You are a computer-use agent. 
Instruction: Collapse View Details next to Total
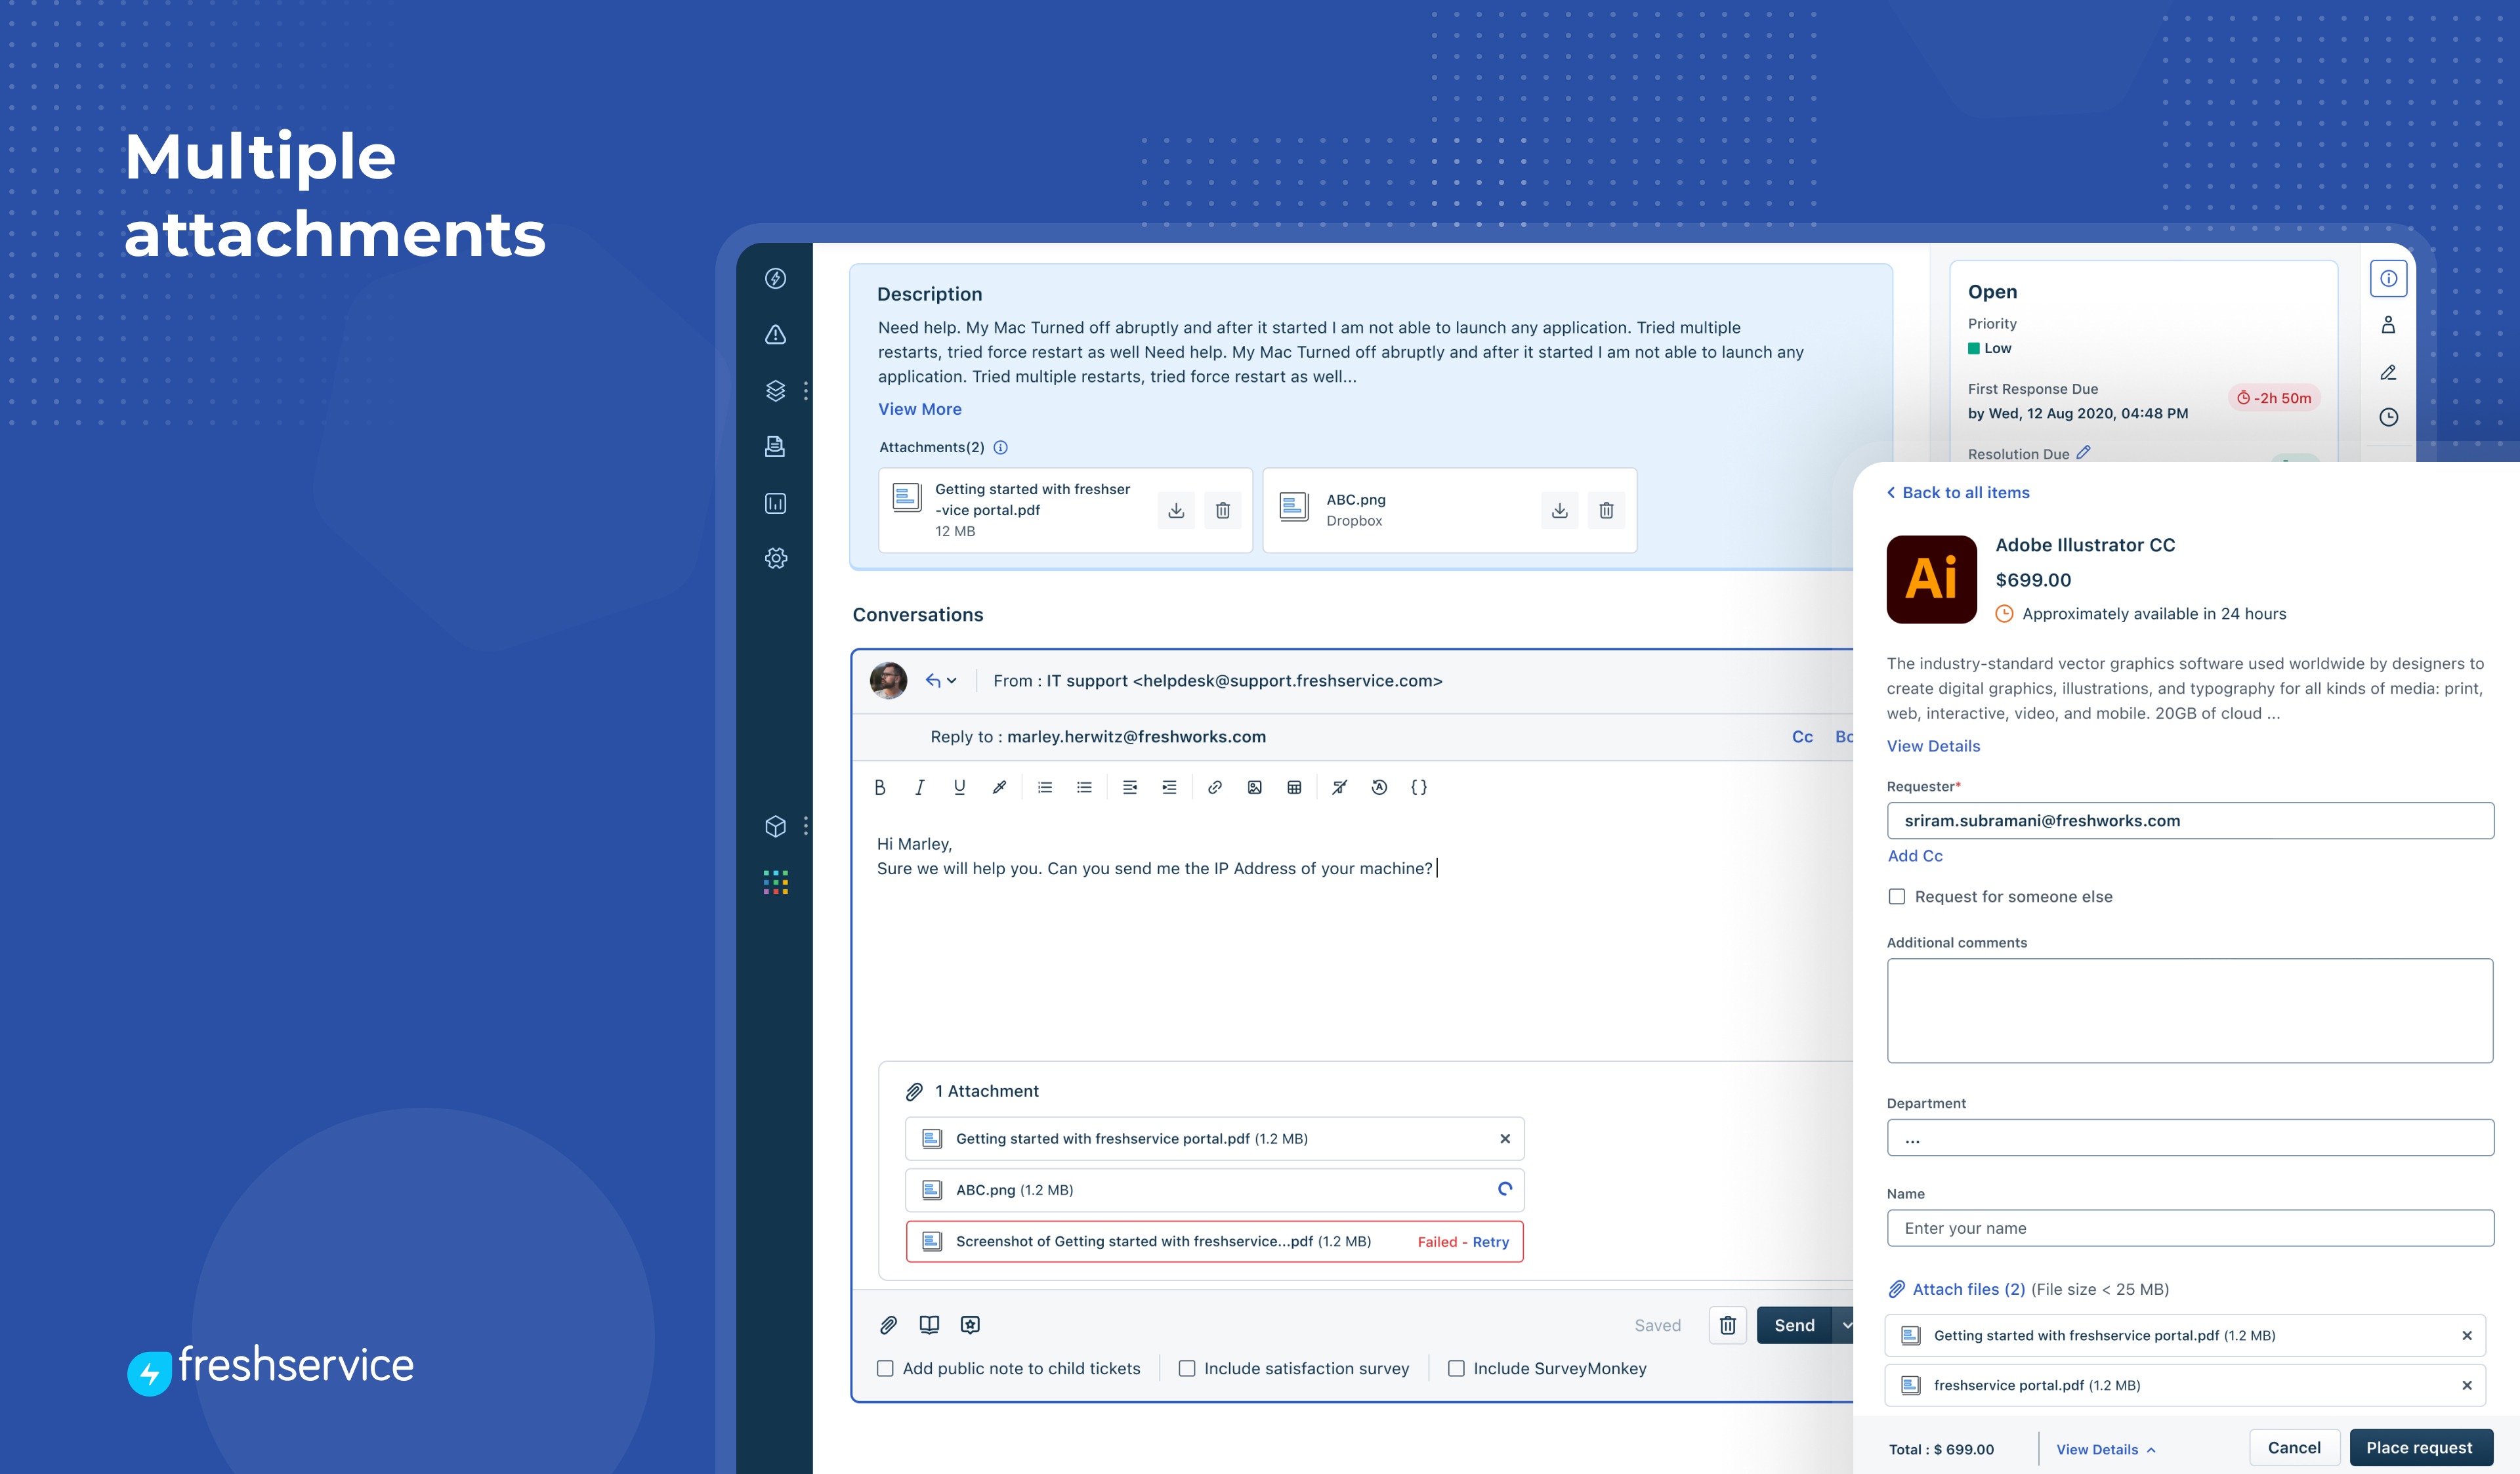coord(2106,1449)
